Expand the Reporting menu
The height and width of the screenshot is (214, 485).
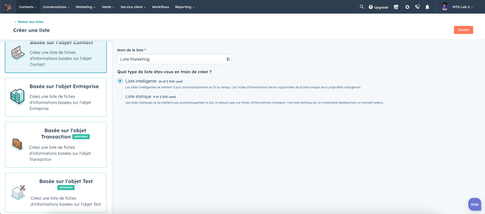185,7
